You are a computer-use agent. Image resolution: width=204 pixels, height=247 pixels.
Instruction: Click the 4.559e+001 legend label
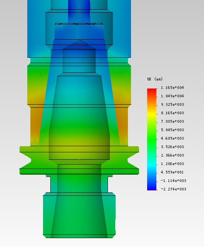point(172,172)
